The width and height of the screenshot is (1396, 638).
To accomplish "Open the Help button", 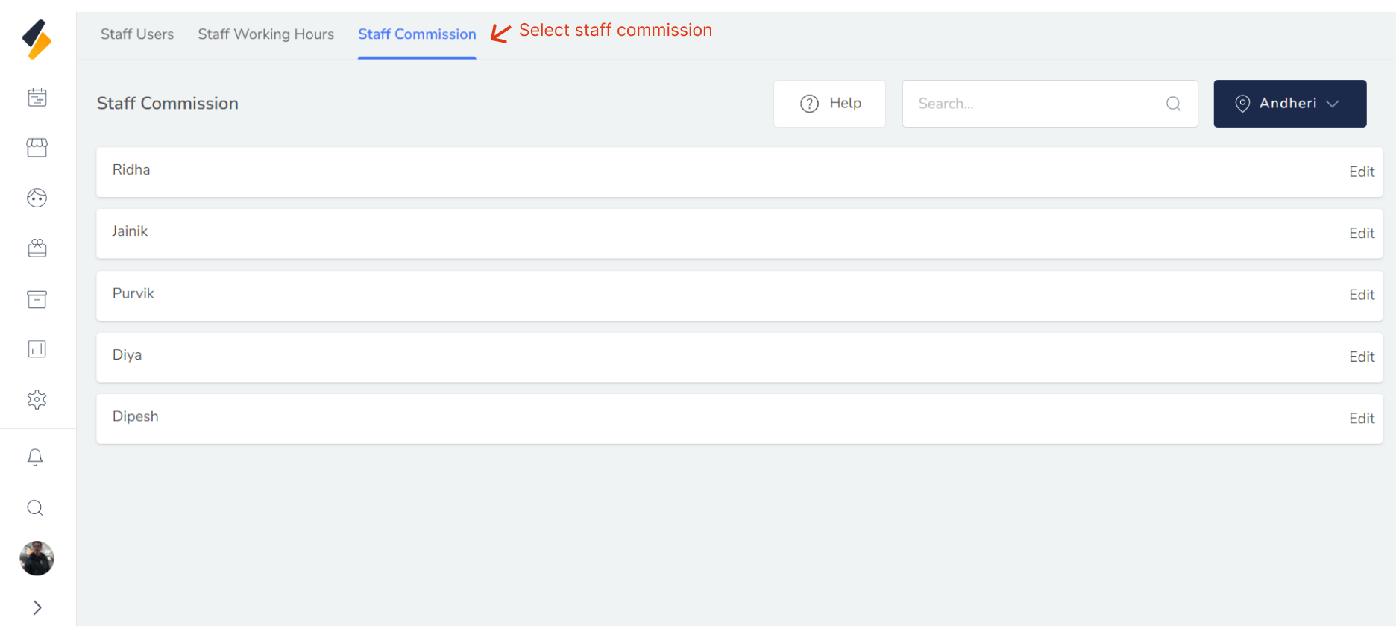I will (x=829, y=103).
